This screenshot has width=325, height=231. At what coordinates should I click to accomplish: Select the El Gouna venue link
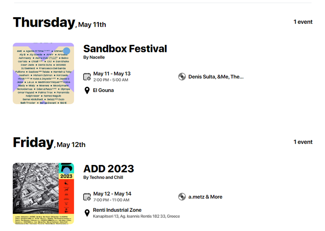click(x=103, y=90)
